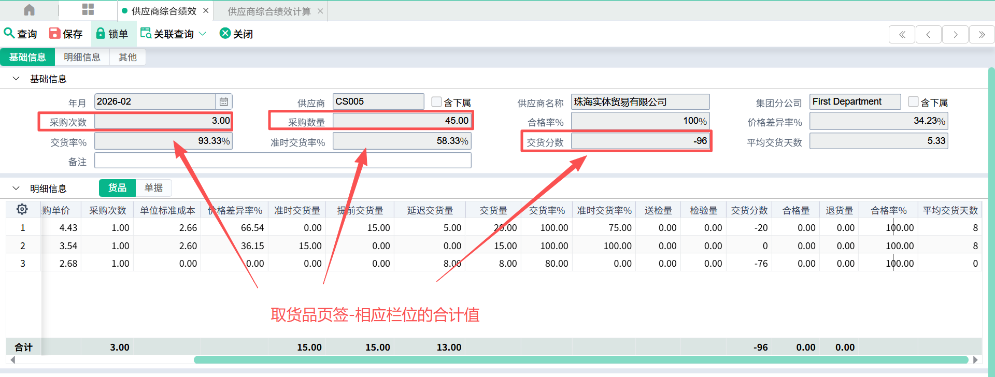The image size is (995, 377).
Task: Click the 保存 save icon
Action: coord(54,34)
